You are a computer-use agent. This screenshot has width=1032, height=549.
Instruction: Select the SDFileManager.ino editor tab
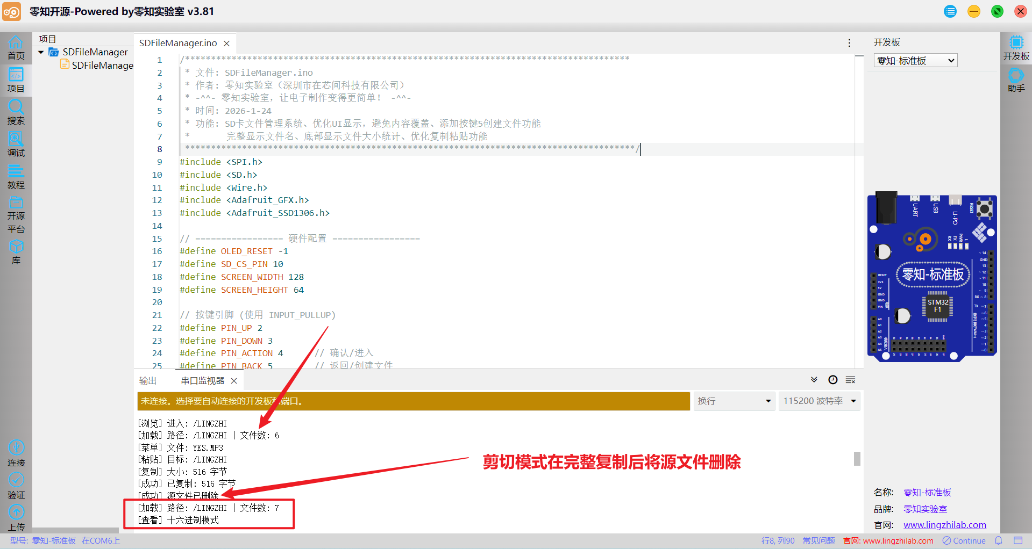pyautogui.click(x=178, y=43)
